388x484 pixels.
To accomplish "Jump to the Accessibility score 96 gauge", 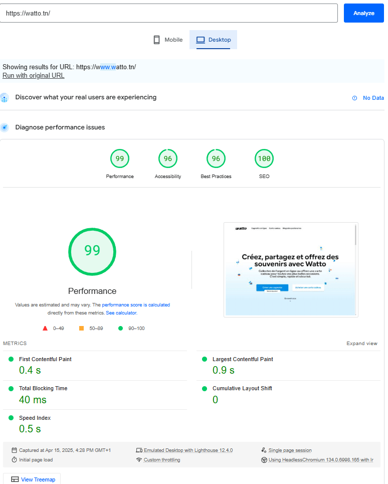I will tap(168, 159).
